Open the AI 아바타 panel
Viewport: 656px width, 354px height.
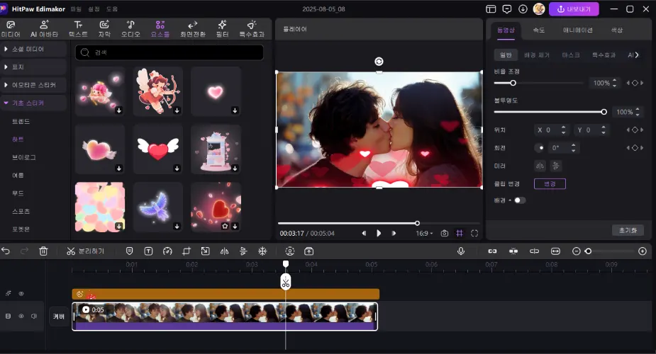45,29
